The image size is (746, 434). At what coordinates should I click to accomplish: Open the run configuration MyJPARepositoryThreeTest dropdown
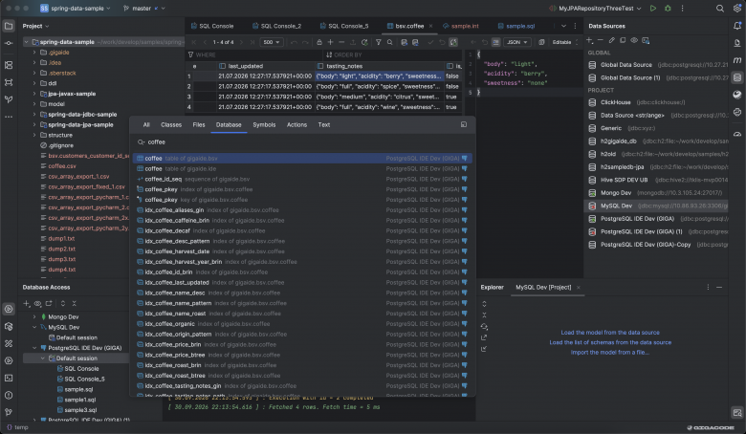pyautogui.click(x=595, y=8)
